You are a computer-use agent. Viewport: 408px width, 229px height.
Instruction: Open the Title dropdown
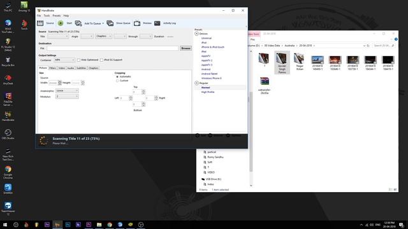[58, 37]
